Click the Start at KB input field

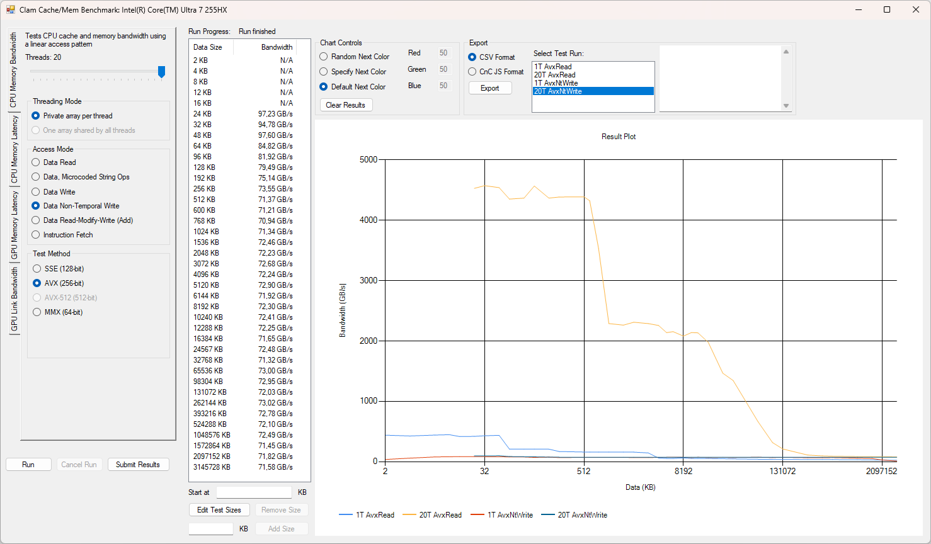coord(254,492)
